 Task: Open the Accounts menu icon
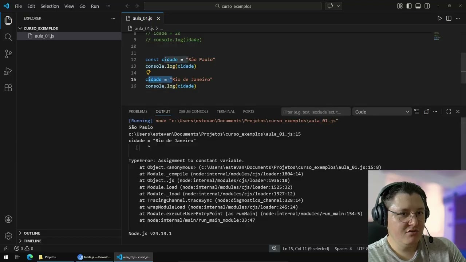[x=8, y=219]
